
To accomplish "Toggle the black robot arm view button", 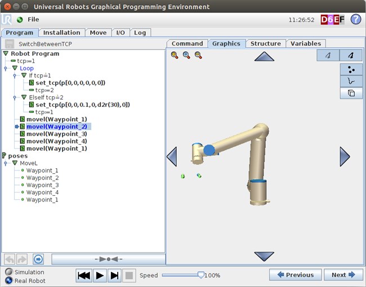I will 351,55.
